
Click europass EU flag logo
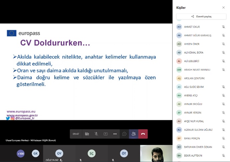tap(12, 33)
